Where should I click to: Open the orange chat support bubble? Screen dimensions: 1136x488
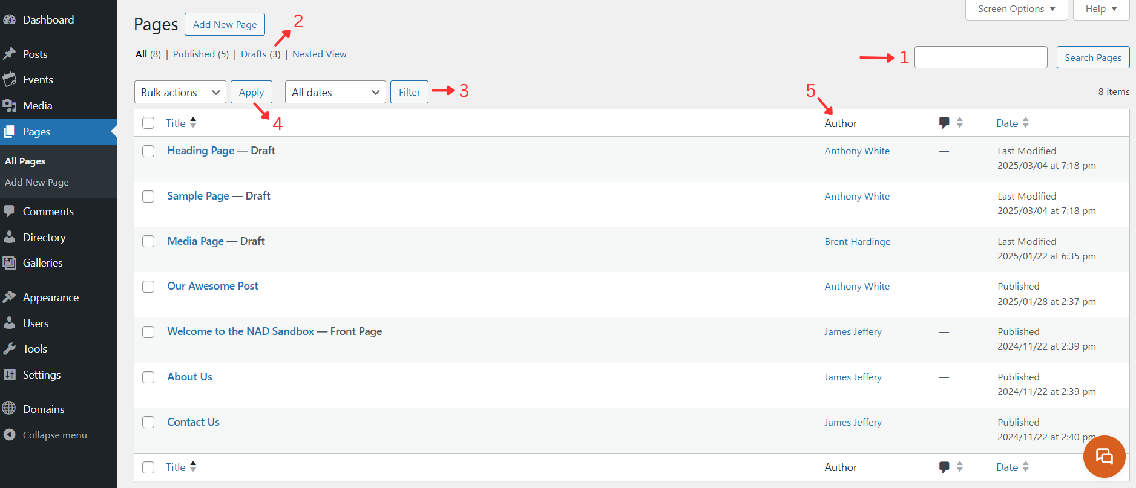[x=1104, y=457]
